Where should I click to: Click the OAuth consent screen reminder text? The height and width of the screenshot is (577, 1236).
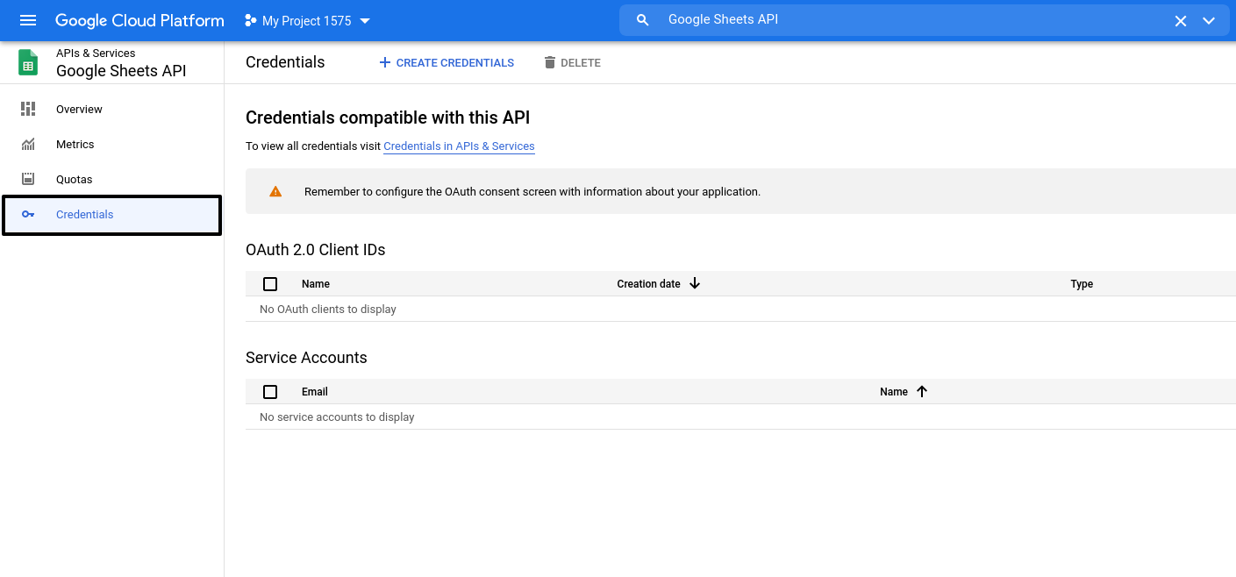532,191
